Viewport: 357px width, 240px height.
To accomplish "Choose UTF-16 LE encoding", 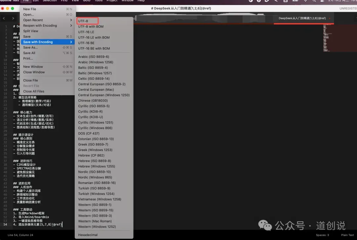I will click(104, 32).
